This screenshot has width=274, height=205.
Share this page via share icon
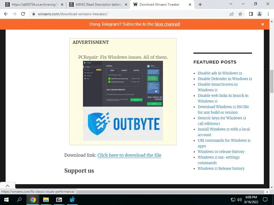[232, 14]
